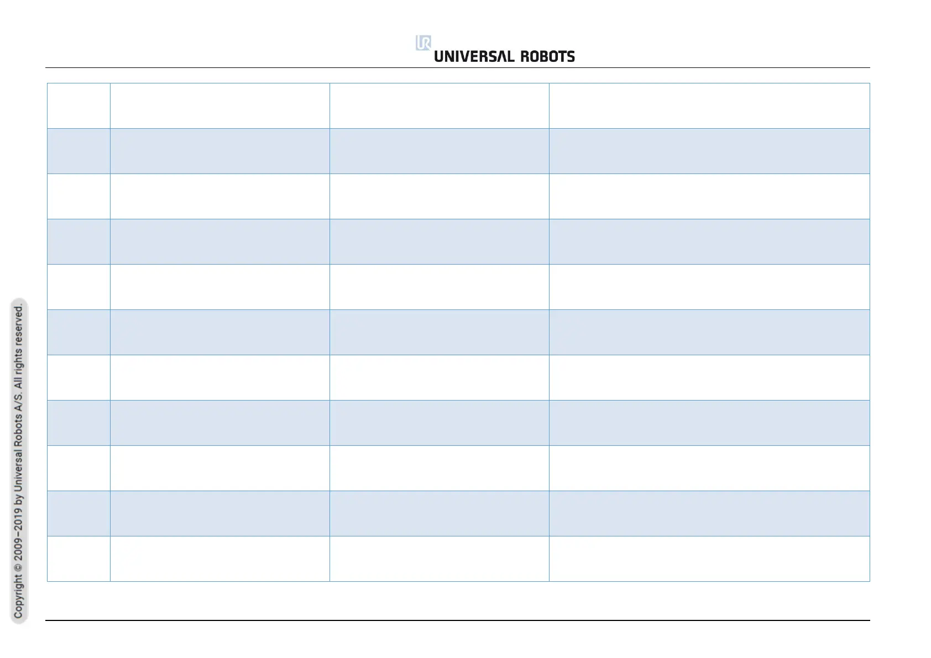The height and width of the screenshot is (658, 931).
Task: Click the vertical copyright notice text
Action: 19,461
